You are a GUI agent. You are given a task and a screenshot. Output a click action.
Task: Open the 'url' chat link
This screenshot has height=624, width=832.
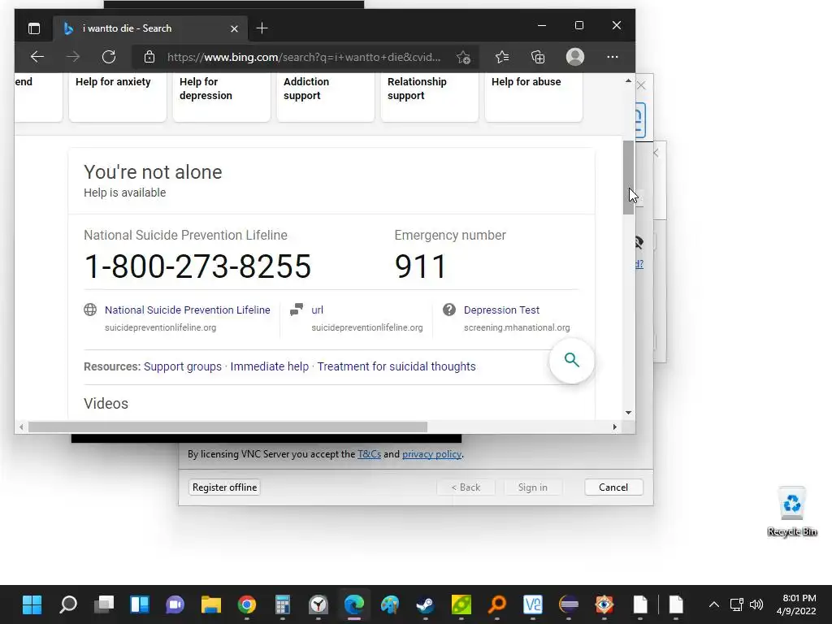317,310
